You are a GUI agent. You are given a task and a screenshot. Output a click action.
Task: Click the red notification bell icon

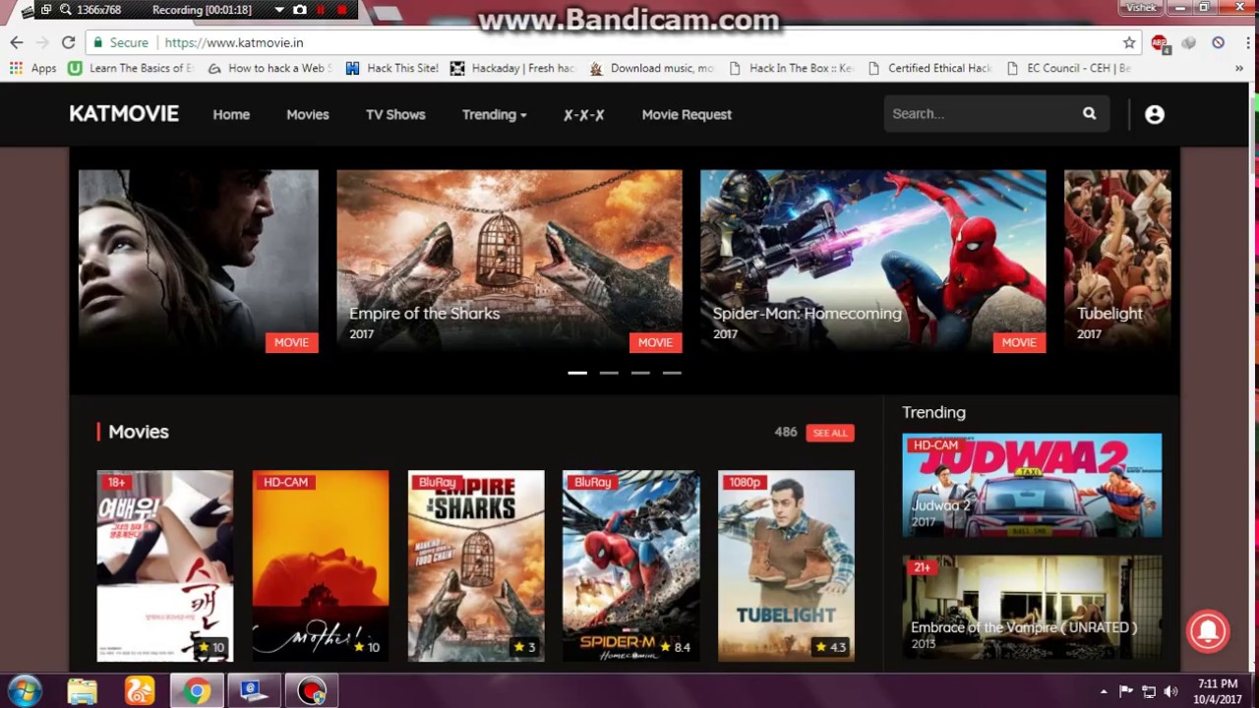point(1208,631)
